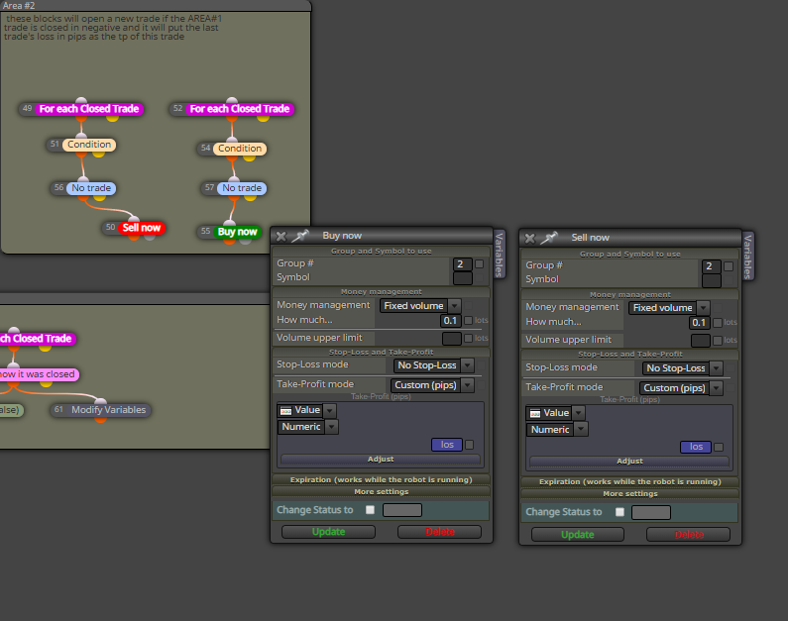Screen dimensions: 788x621
Task: Click Group # field in Buy now panel
Action: click(x=462, y=264)
